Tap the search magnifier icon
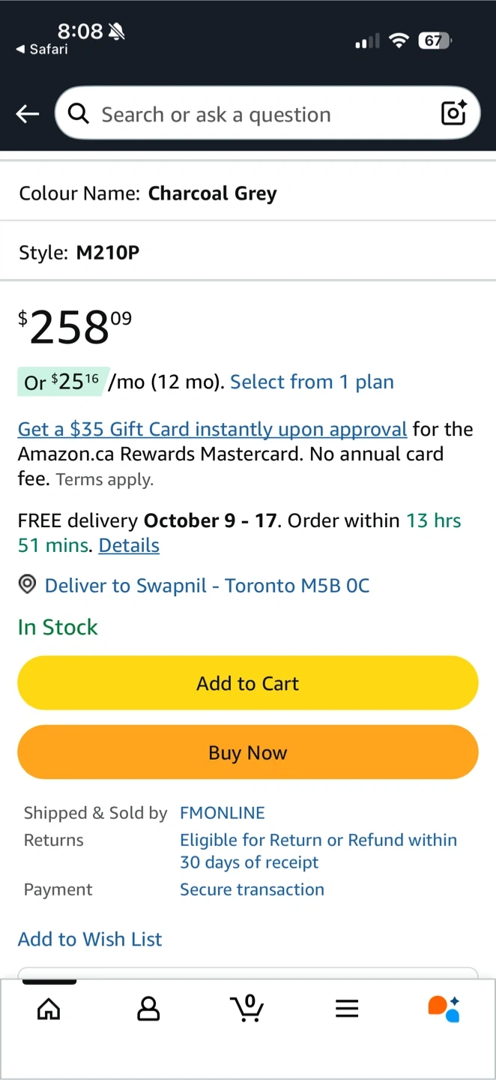Viewport: 496px width, 1080px height. tap(78, 114)
